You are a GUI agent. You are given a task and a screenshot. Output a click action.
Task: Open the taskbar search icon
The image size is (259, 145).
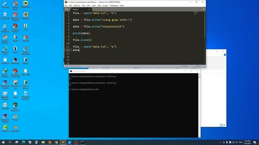(x=10, y=142)
